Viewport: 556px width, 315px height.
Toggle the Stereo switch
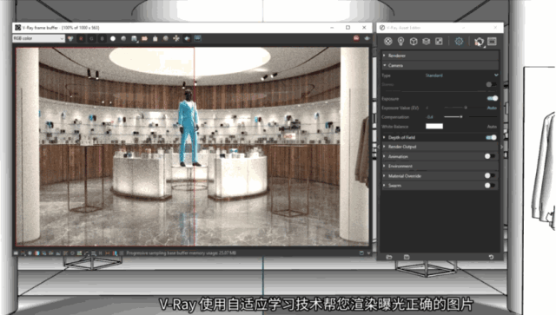491,84
